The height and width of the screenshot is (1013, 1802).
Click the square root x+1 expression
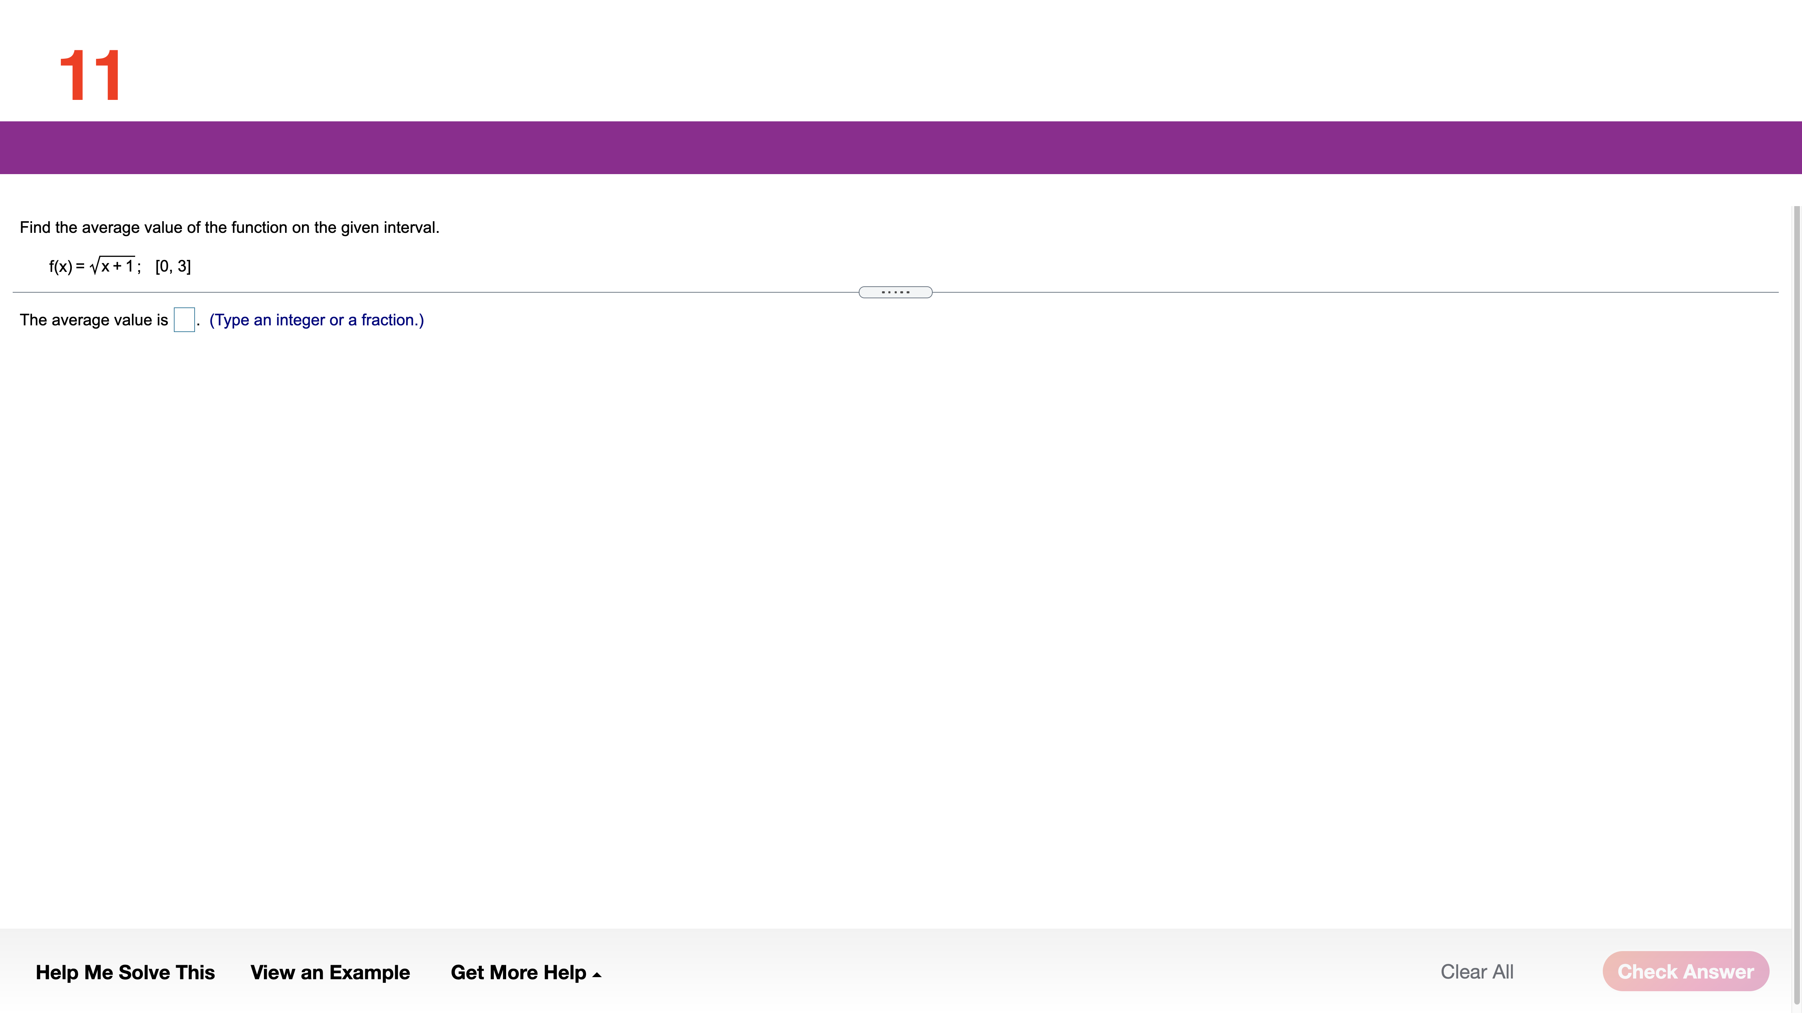coord(113,266)
